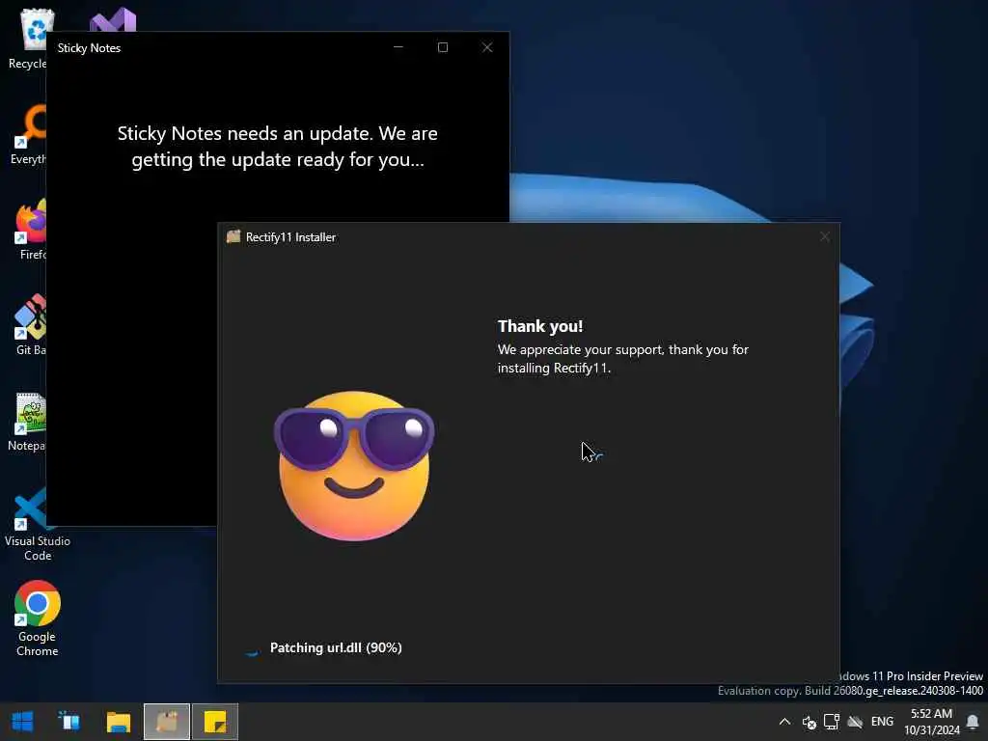Viewport: 988px width, 741px height.
Task: Switch to the Rectify11 Installer taskbar button
Action: (167, 722)
